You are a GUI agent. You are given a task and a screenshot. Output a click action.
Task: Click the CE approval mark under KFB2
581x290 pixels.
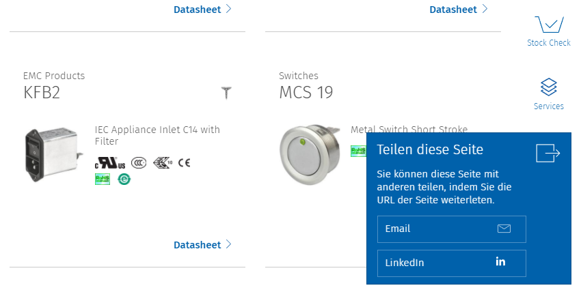(184, 163)
